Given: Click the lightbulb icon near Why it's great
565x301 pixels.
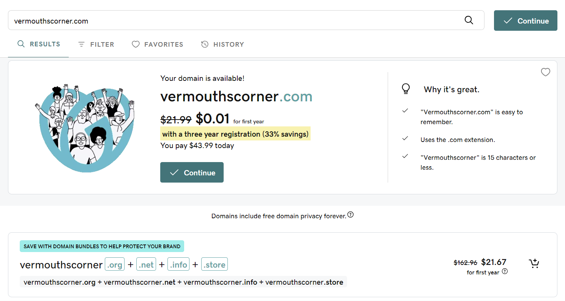Looking at the screenshot, I should (406, 89).
